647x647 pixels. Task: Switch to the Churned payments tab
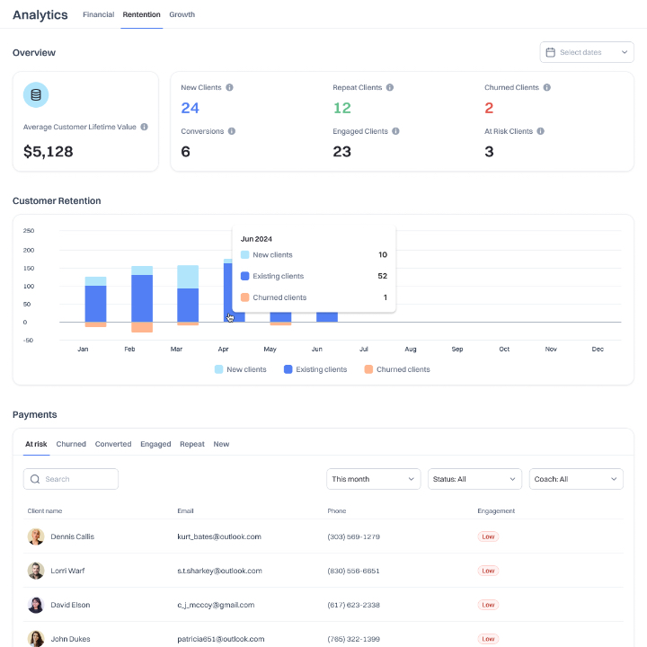(71, 444)
